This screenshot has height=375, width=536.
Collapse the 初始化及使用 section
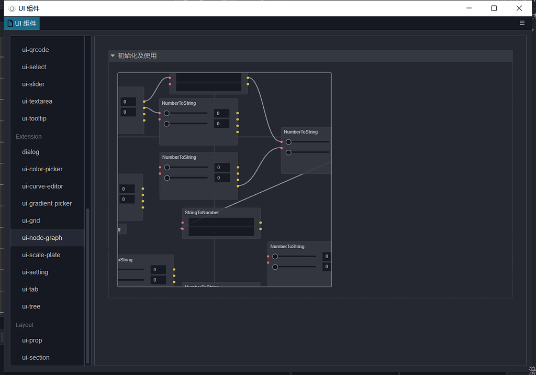113,56
